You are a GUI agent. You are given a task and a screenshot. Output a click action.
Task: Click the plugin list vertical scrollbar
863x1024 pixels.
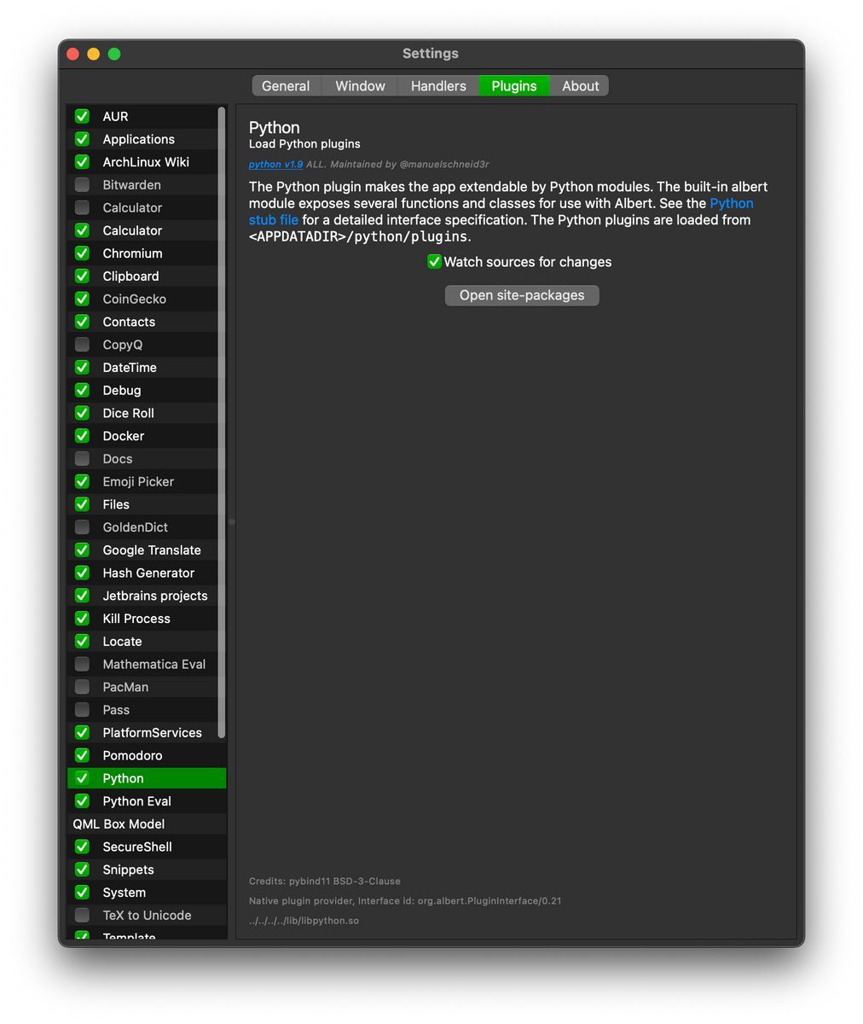click(222, 422)
